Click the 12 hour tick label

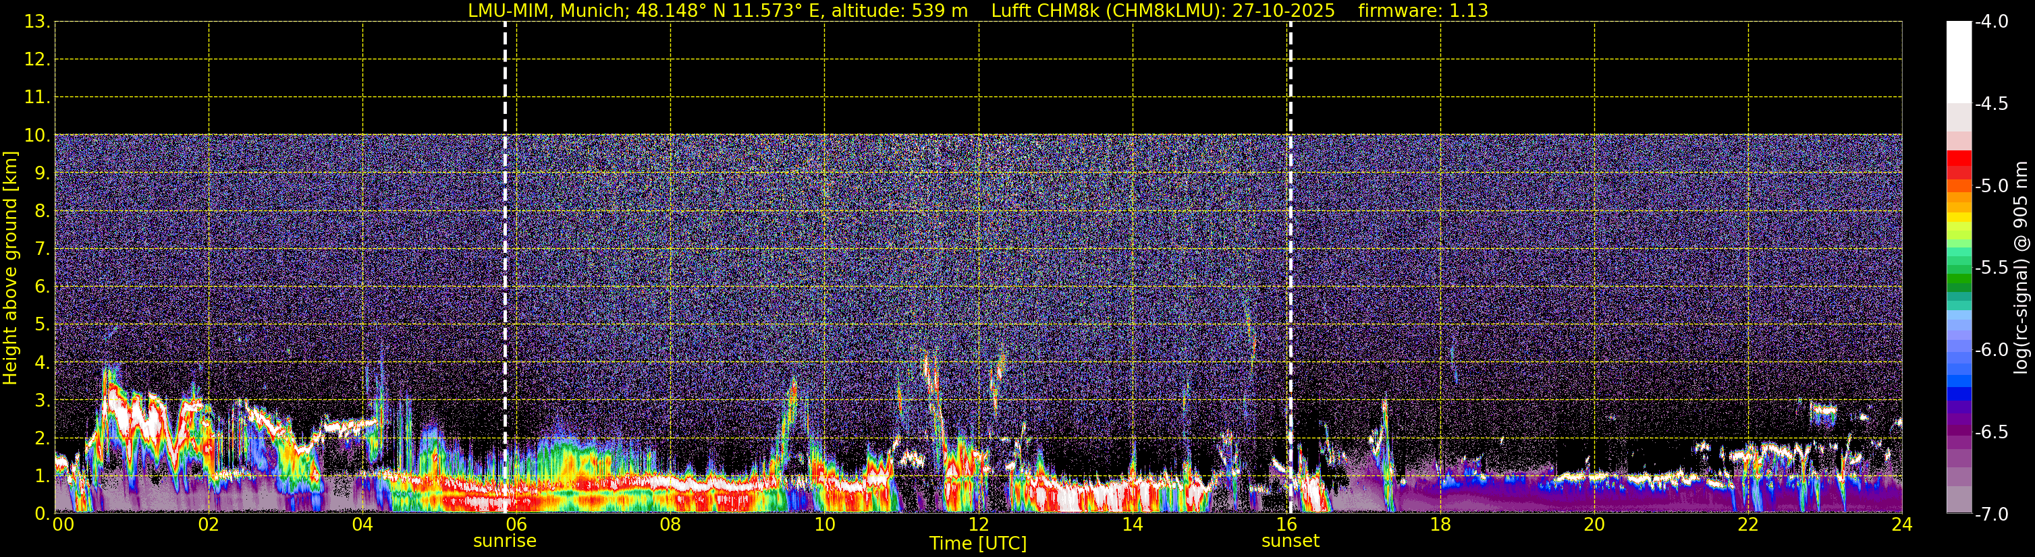[x=978, y=525]
